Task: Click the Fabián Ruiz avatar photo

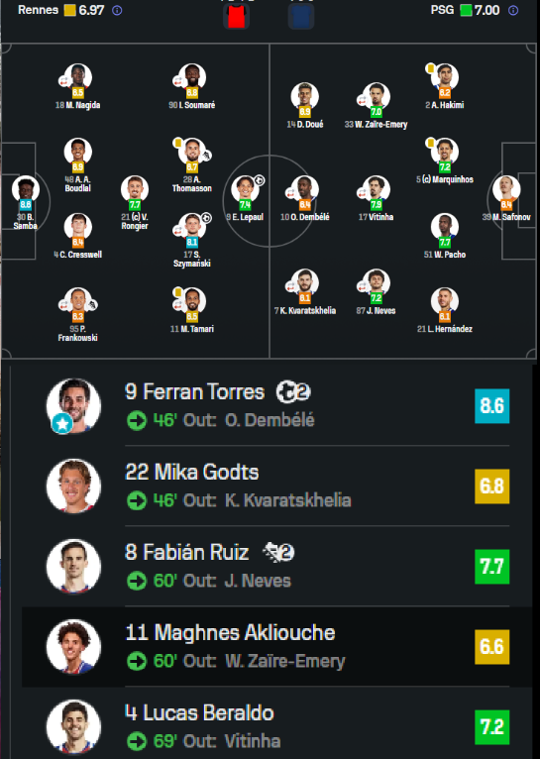Action: [73, 567]
